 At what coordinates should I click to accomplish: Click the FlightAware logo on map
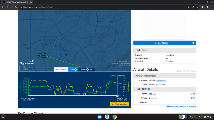pos(27,62)
